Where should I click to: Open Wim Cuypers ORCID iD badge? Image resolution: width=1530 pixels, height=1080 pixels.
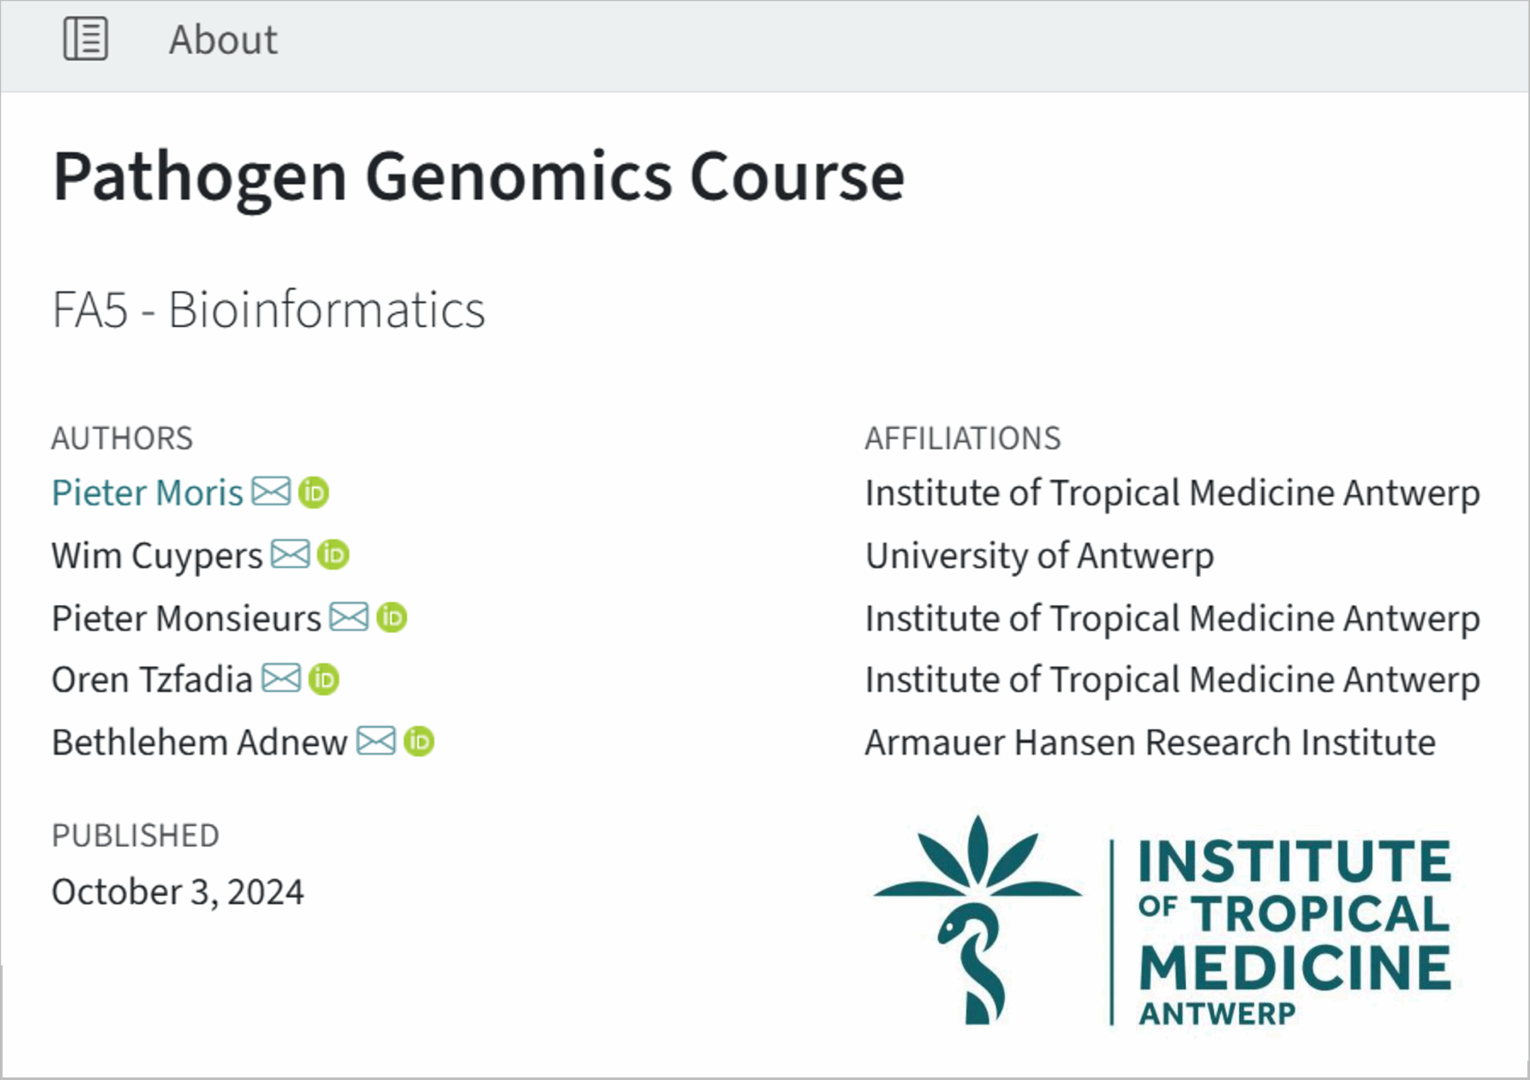[333, 555]
